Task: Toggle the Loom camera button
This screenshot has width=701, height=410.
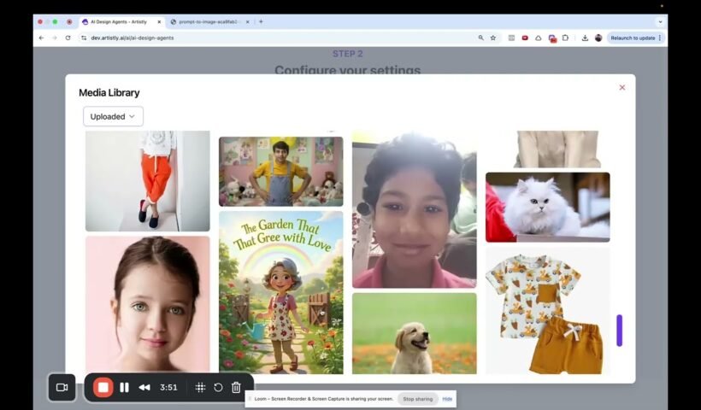Action: pos(62,387)
